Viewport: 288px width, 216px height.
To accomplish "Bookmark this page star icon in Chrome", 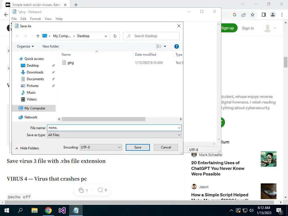I will pos(253,15).
